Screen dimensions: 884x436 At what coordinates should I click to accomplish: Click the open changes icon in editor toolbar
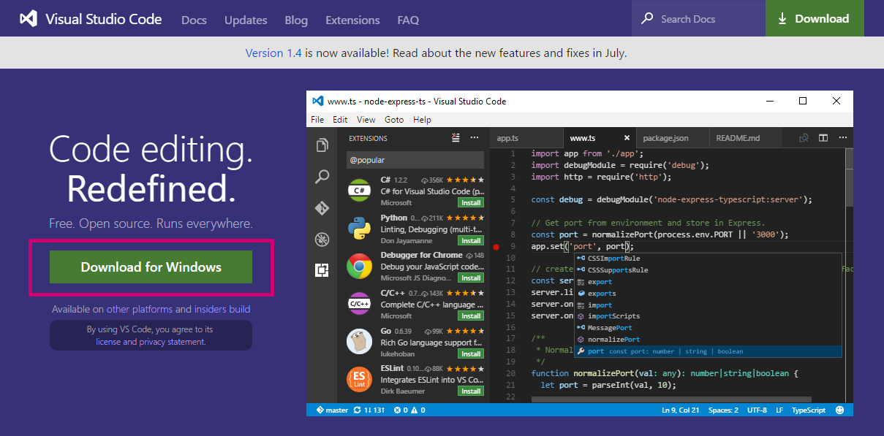coord(804,137)
